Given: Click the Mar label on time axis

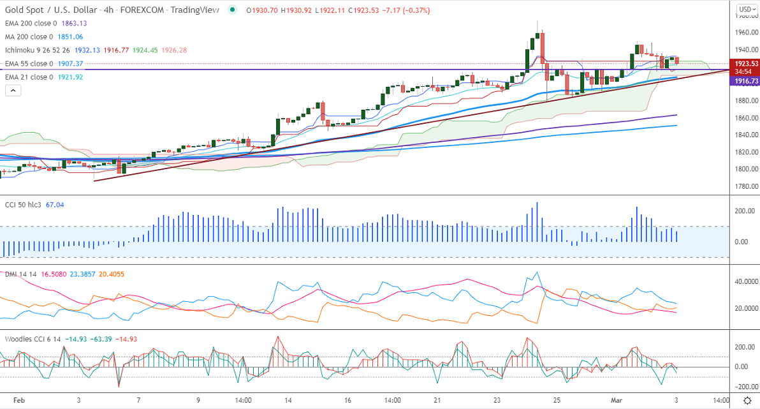Looking at the screenshot, I should click(617, 400).
